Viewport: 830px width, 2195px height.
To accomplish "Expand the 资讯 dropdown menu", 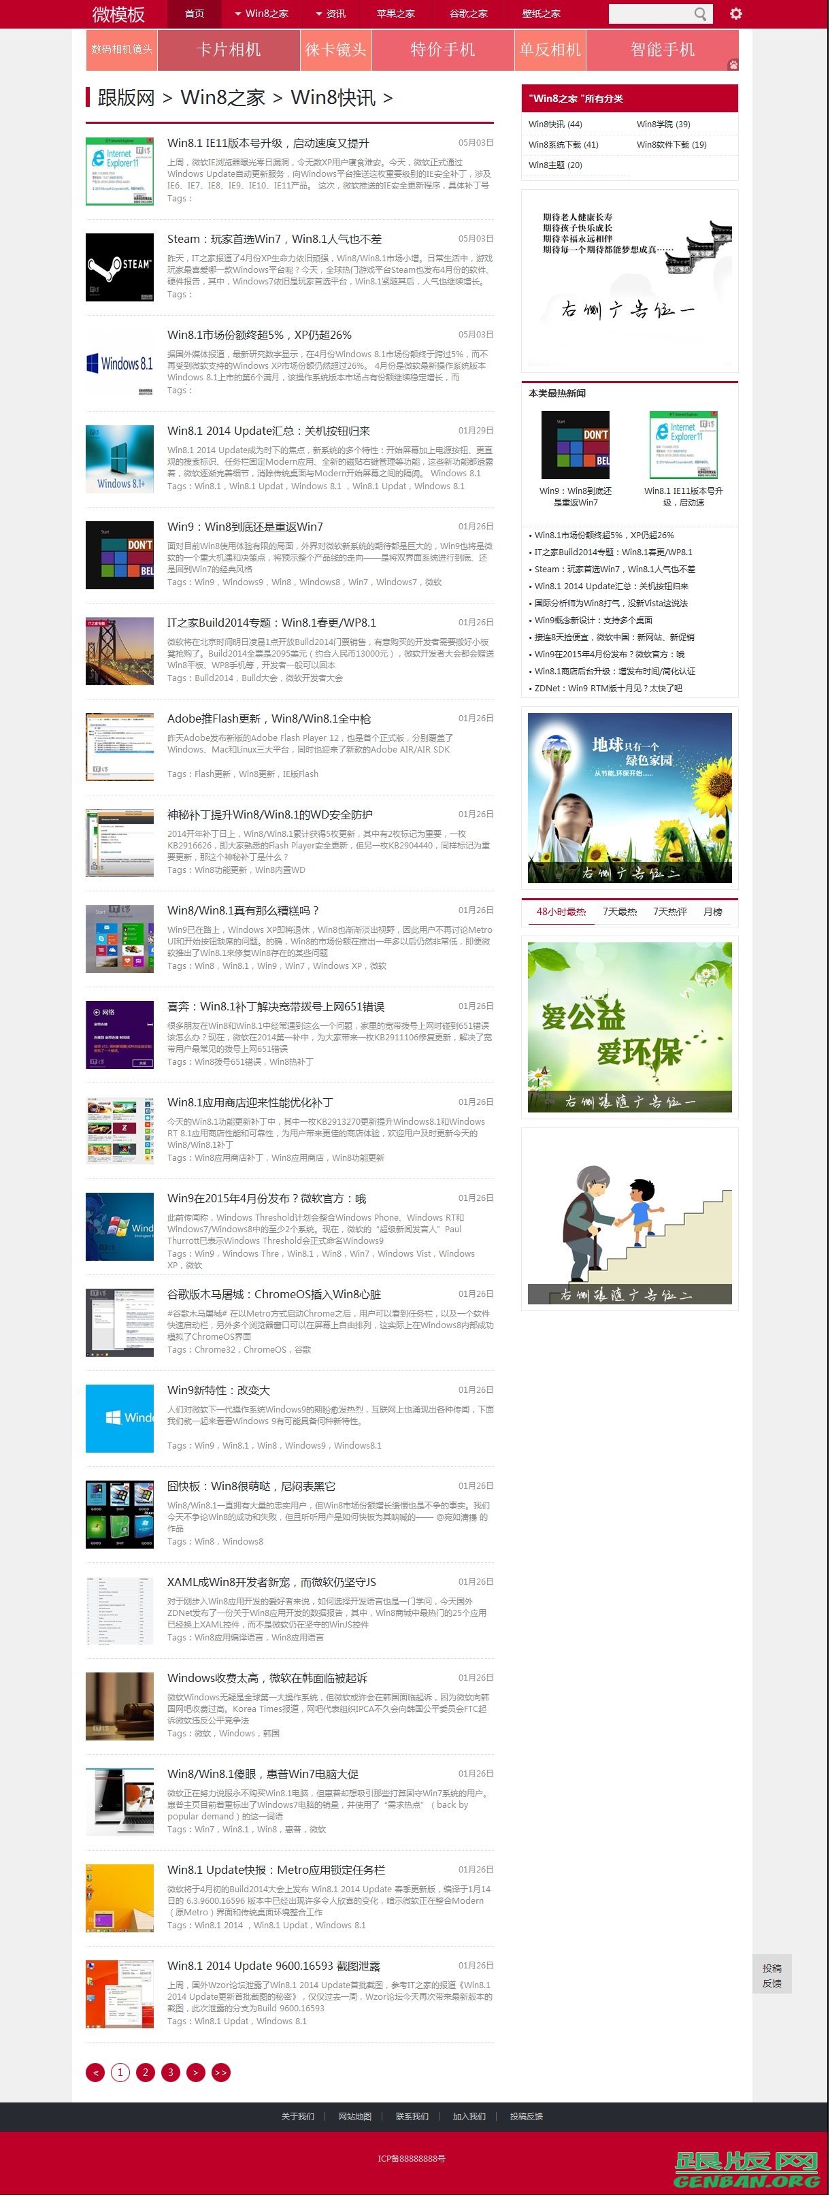I will pos(331,14).
